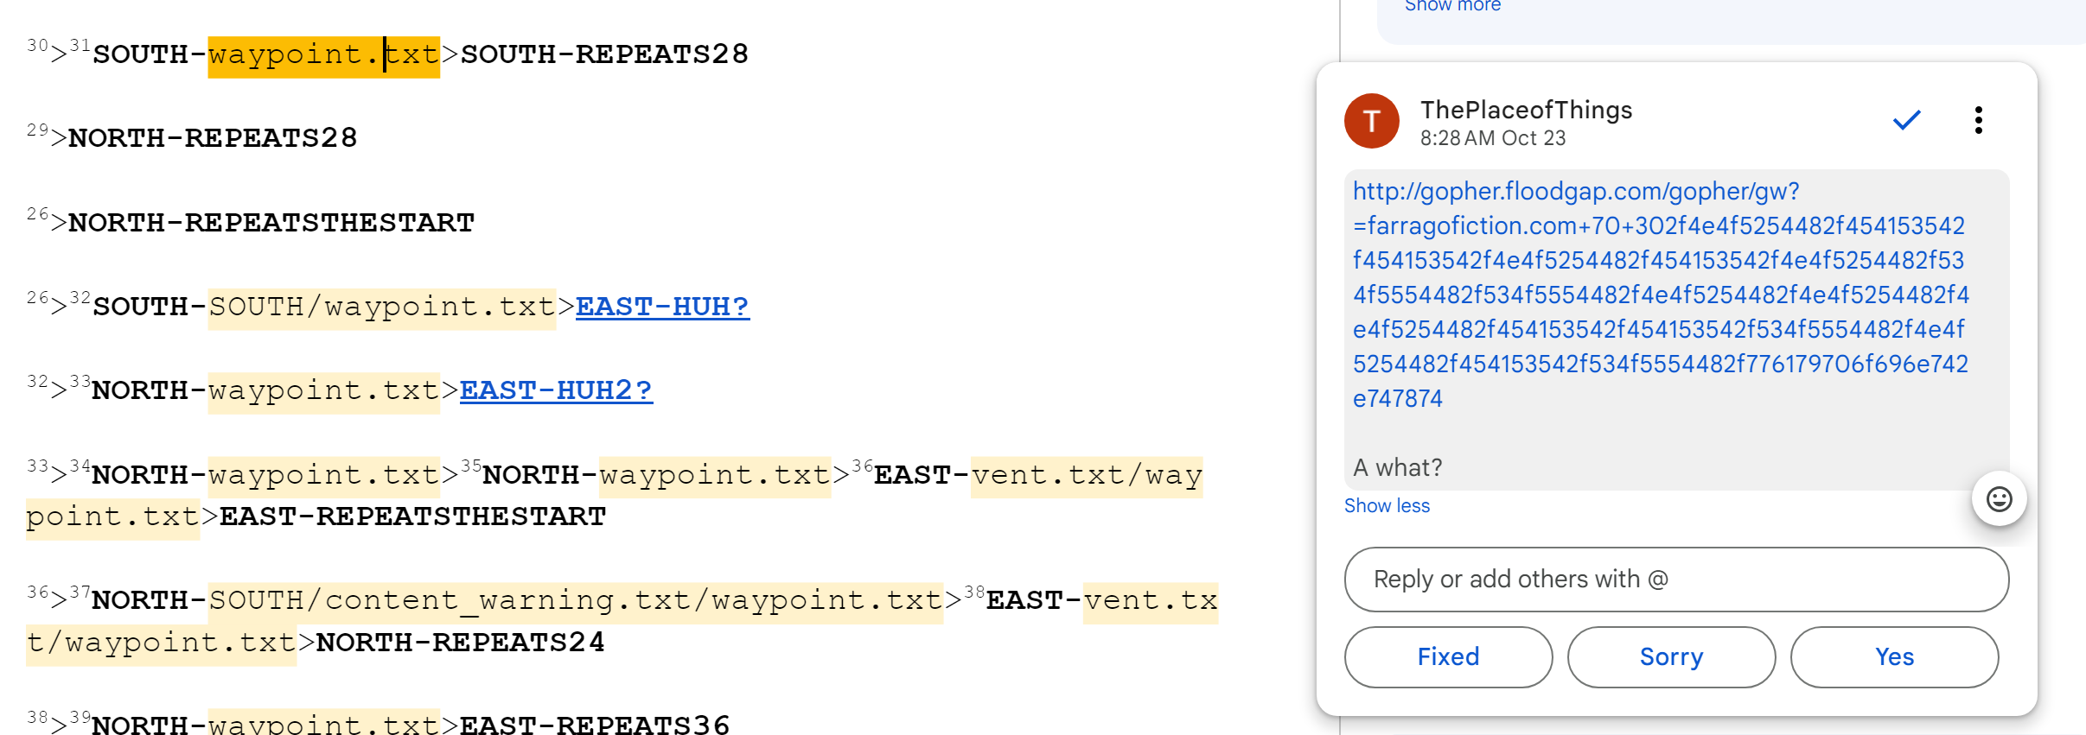
Task: Select the highlighted SOUTH/waypoint.txt comment anchor
Action: coord(381,307)
